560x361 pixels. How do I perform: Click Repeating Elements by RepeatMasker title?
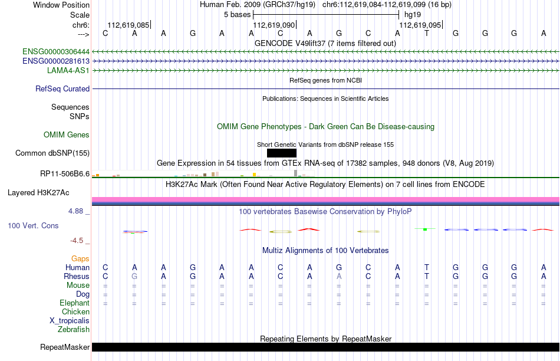point(325,339)
